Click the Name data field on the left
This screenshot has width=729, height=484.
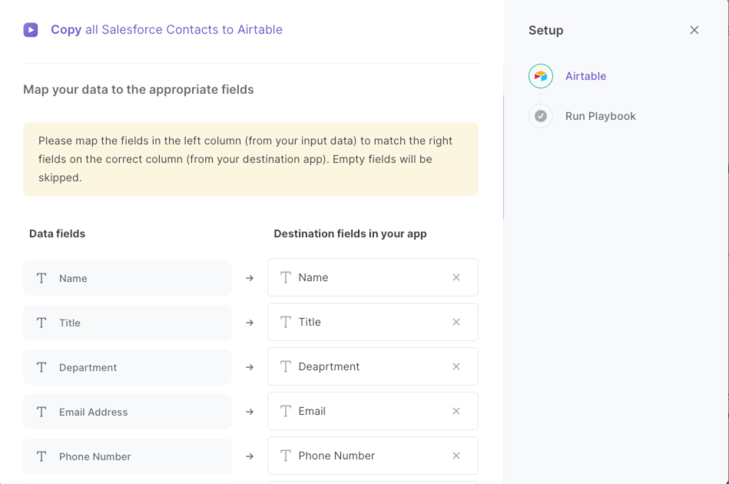(x=128, y=278)
